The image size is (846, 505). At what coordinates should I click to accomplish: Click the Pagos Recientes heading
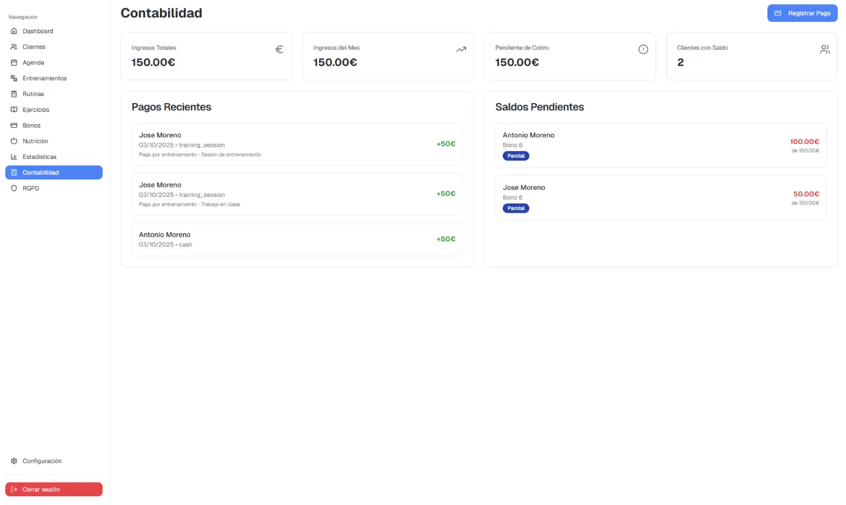[171, 107]
